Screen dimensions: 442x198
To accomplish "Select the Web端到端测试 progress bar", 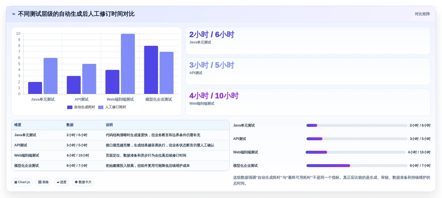I will click(x=355, y=152).
